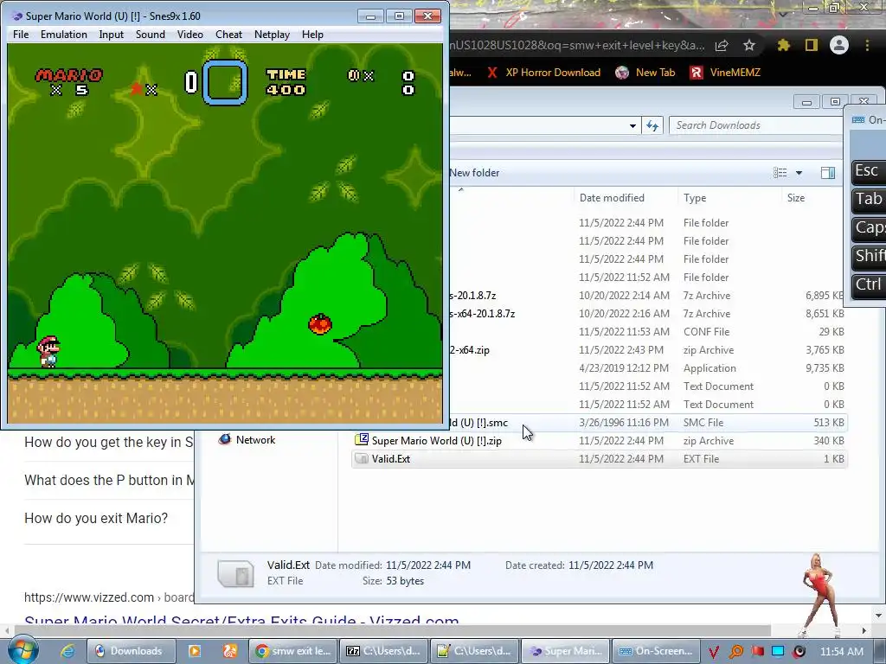The height and width of the screenshot is (664, 886).
Task: Open Chrome profile avatar
Action: click(839, 45)
